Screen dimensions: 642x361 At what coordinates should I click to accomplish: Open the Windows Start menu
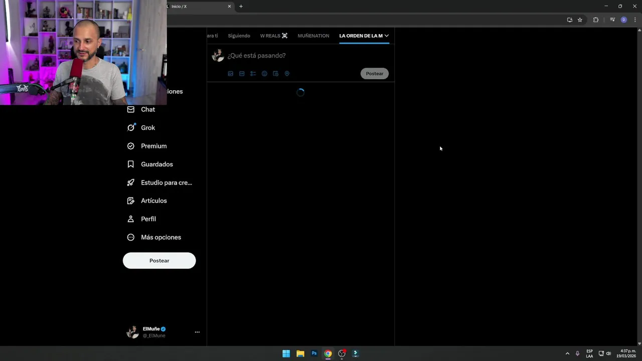point(286,353)
